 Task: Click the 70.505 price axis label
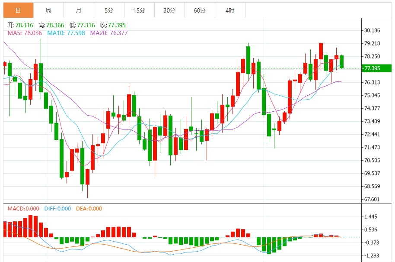point(372,161)
